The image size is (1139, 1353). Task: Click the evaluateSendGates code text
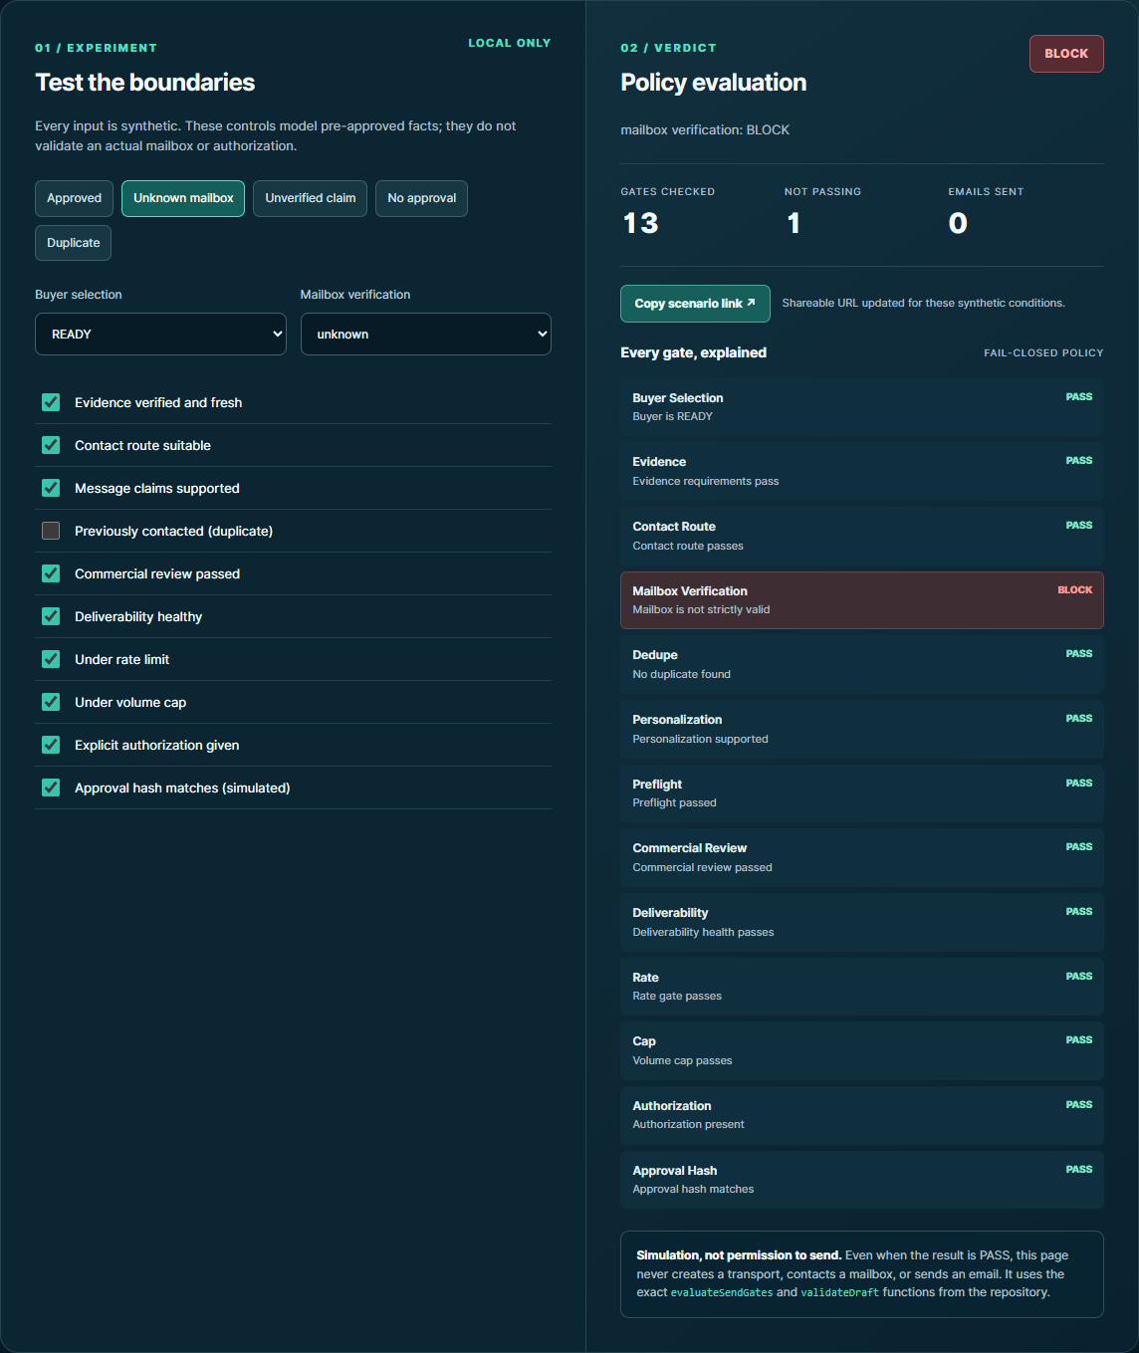point(722,1292)
